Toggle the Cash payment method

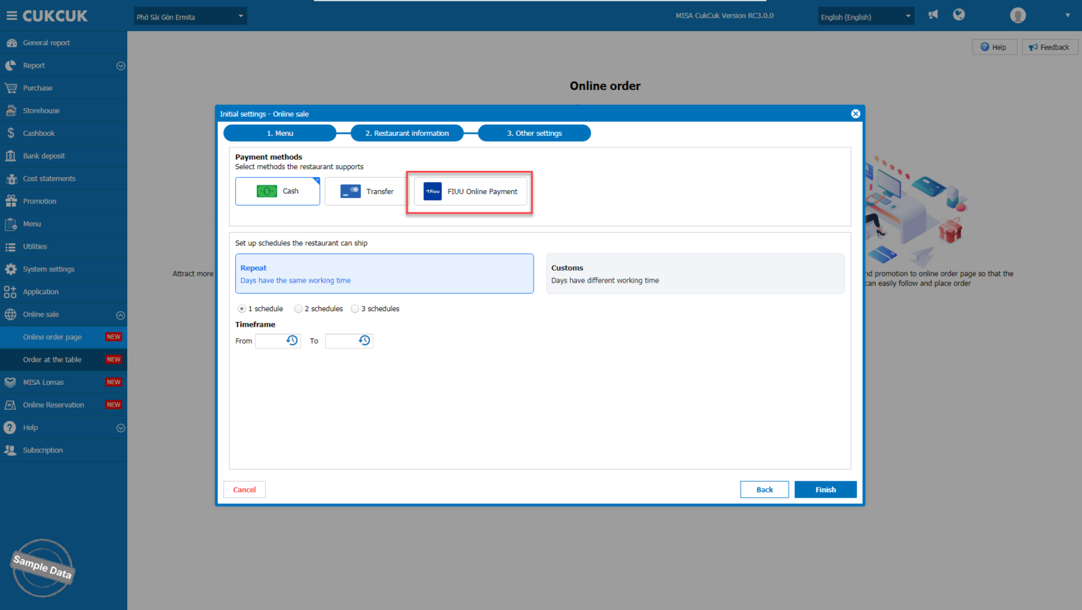point(277,191)
